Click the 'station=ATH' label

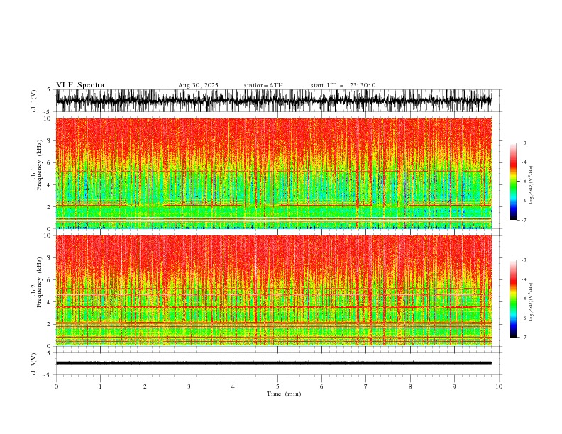263,85
